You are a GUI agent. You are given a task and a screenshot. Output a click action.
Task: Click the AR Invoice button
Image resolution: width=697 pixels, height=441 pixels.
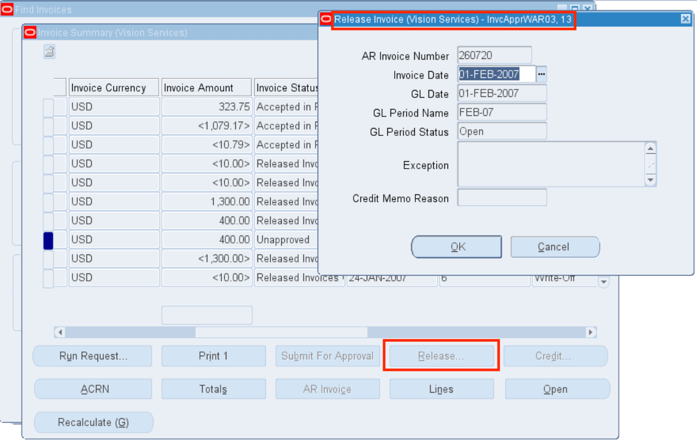[x=328, y=389]
